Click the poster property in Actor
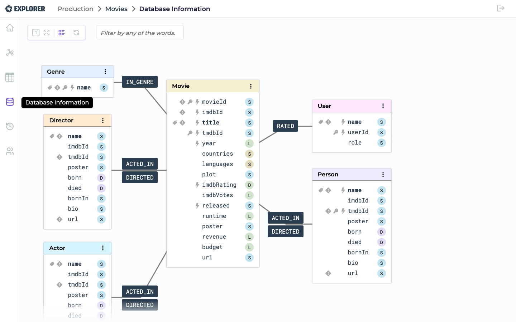Screen dimensions: 516x322 [x=78, y=295]
